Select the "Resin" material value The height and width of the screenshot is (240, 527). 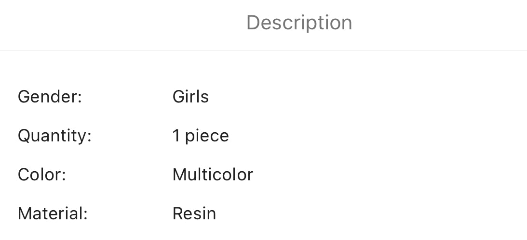click(x=194, y=213)
